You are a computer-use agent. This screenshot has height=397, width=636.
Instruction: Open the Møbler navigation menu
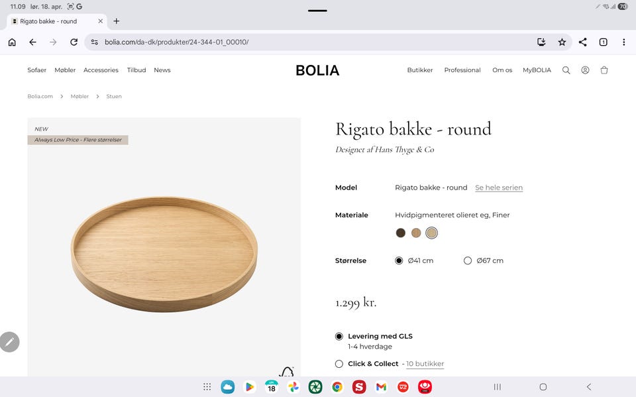[65, 70]
